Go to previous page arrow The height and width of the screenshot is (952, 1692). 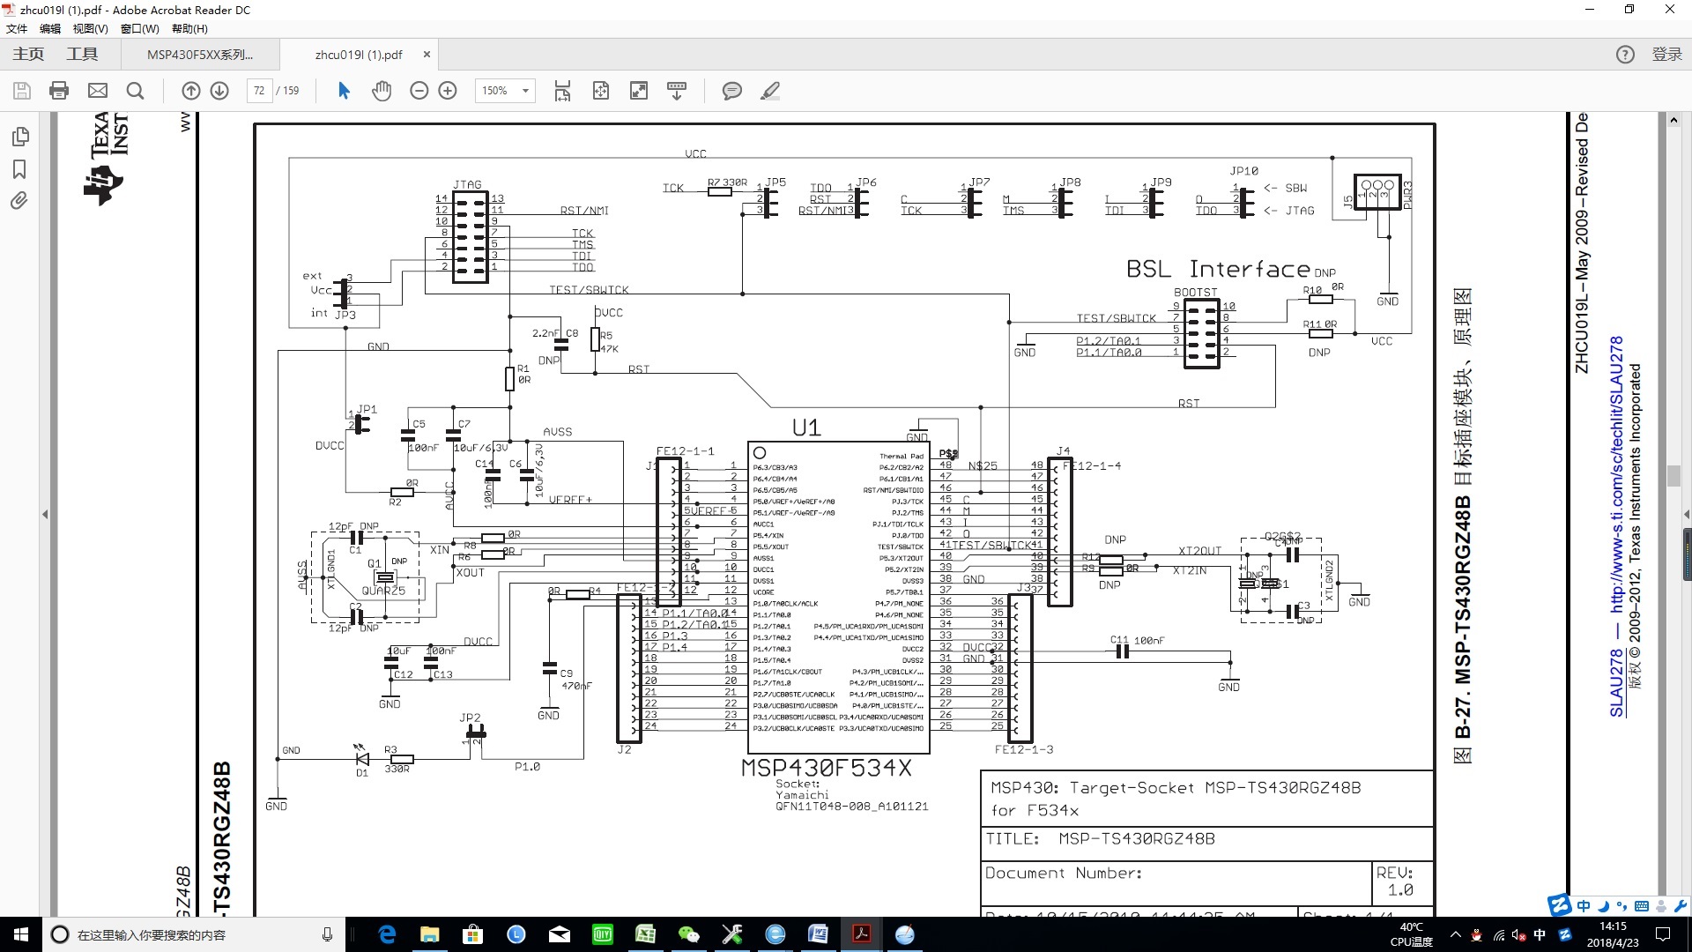(x=190, y=91)
